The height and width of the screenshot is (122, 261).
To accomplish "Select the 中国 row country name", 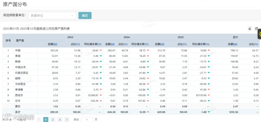I will pos(18,50).
